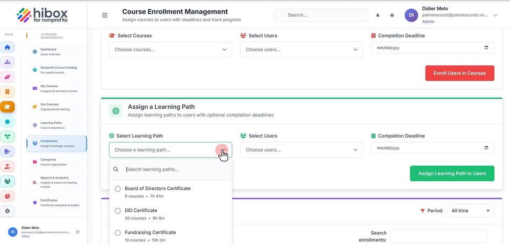The image size is (510, 245).
Task: Expand Choose users dropdown under Select Courses row
Action: coord(301,50)
